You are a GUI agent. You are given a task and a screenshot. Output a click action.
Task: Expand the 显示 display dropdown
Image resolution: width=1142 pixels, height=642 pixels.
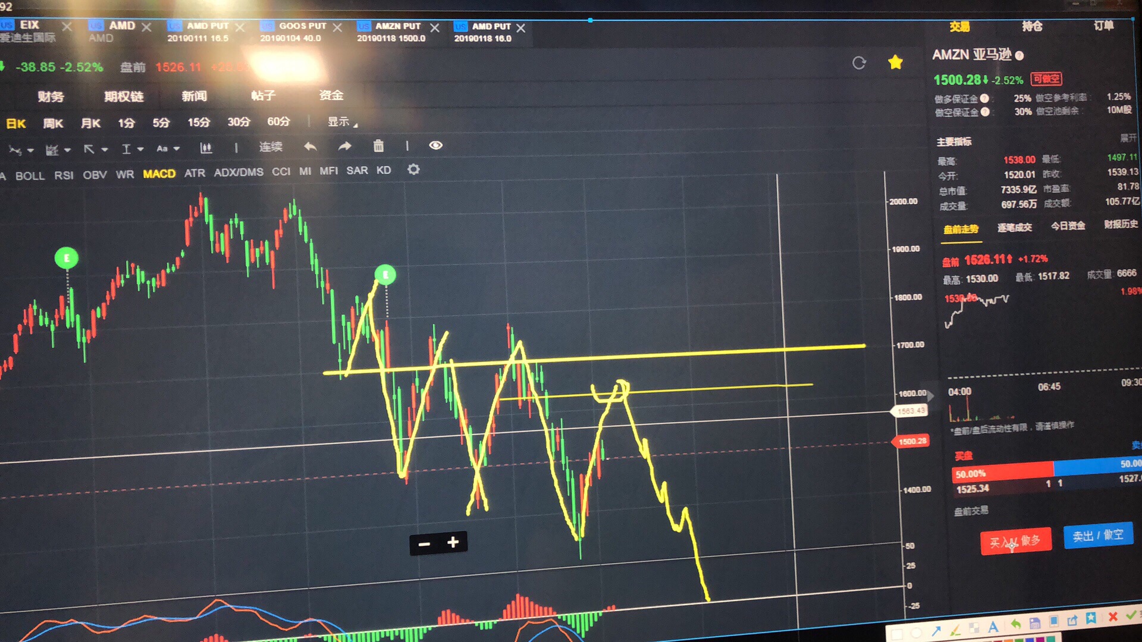pos(342,122)
